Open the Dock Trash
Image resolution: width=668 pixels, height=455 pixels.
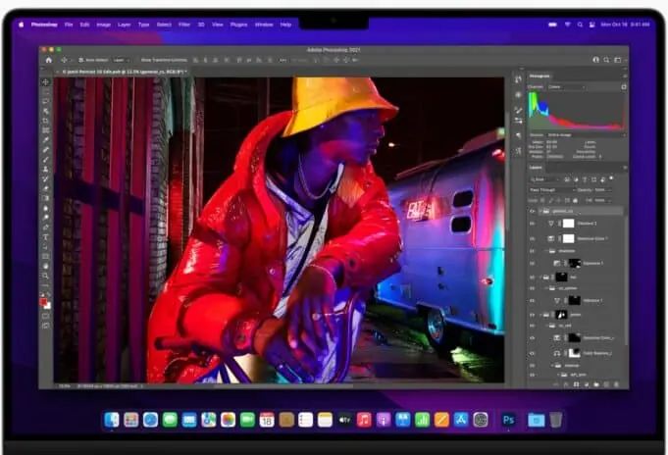555,420
